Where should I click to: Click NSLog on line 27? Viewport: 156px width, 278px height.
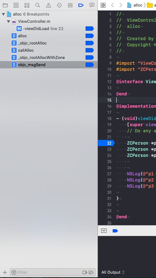pos(134,174)
